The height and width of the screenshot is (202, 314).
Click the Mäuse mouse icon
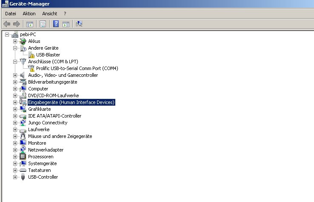click(x=23, y=136)
